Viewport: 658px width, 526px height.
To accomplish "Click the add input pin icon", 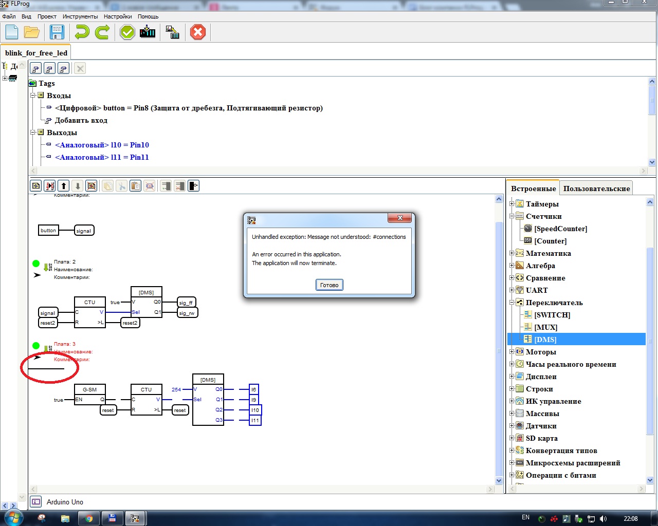I will pyautogui.click(x=166, y=185).
